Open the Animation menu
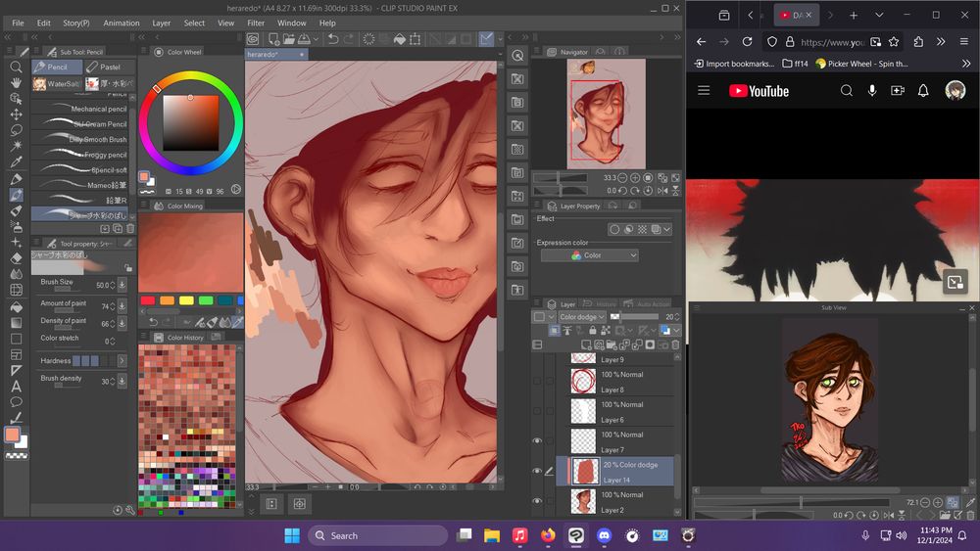Viewport: 980px width, 551px height. tap(122, 23)
